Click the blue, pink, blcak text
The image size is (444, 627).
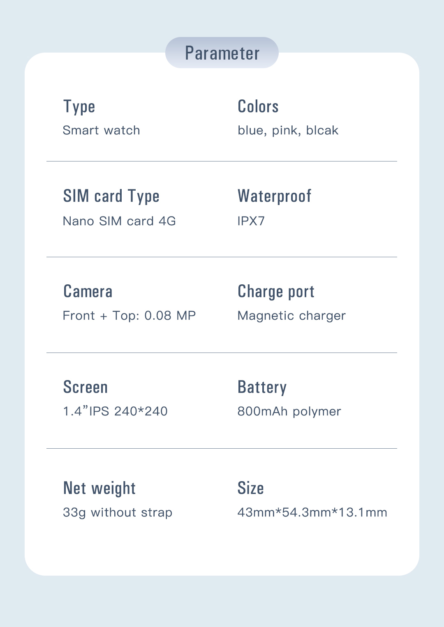[288, 131]
